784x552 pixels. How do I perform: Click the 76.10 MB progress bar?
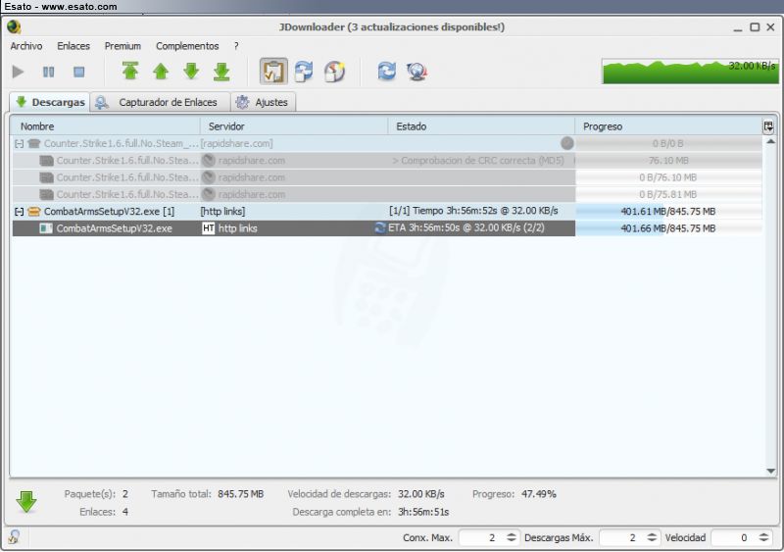point(668,161)
